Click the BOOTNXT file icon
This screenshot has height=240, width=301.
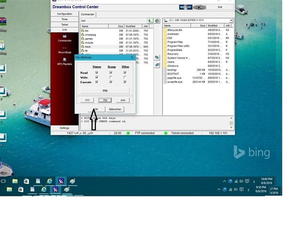[165, 74]
